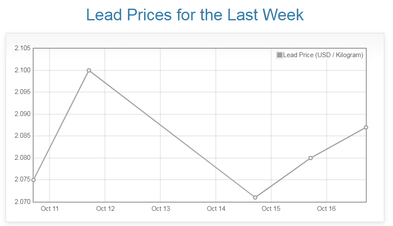Click the Oct 14 x-axis label

point(216,209)
